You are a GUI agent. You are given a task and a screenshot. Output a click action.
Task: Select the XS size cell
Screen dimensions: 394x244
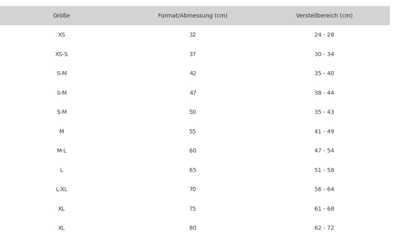click(61, 35)
